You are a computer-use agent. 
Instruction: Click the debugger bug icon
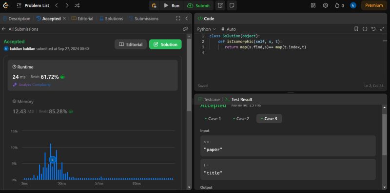[x=154, y=5]
